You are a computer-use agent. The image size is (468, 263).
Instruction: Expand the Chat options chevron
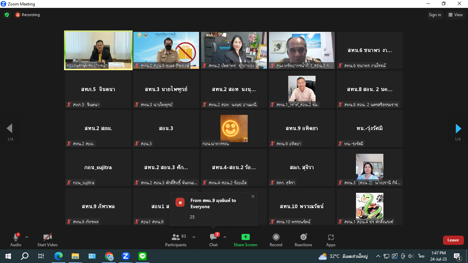click(x=225, y=237)
